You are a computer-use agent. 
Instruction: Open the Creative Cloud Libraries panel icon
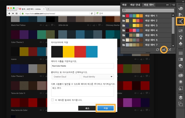[x=180, y=75]
